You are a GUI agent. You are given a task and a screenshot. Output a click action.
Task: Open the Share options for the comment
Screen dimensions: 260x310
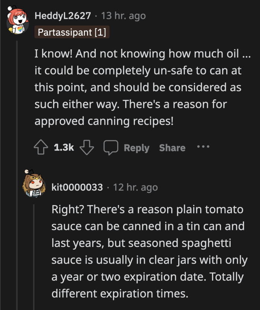pos(172,147)
